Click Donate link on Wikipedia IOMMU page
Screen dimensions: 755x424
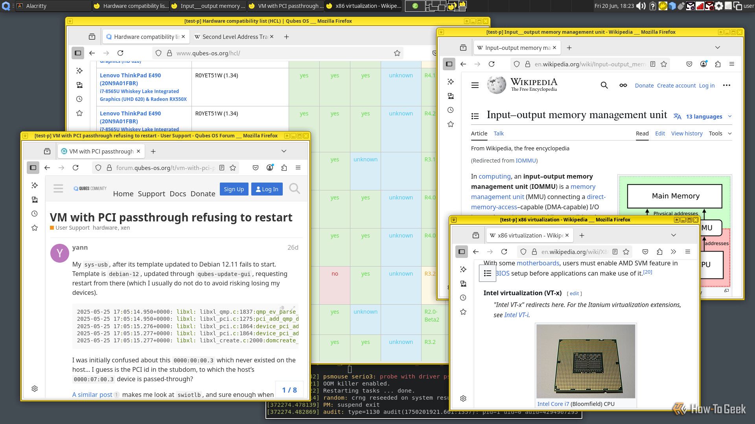pos(644,86)
